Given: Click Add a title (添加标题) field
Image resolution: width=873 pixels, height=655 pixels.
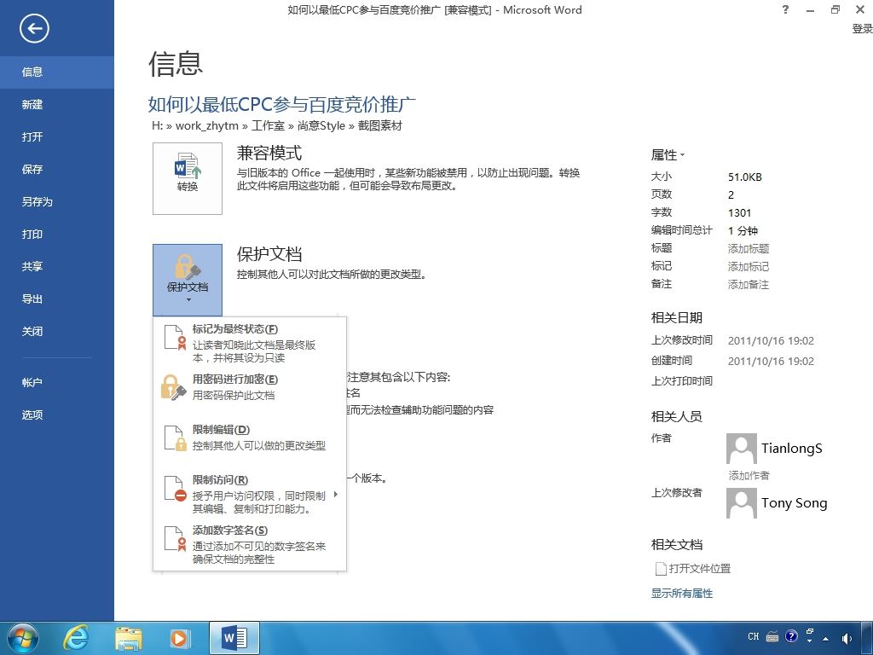Looking at the screenshot, I should pyautogui.click(x=749, y=248).
